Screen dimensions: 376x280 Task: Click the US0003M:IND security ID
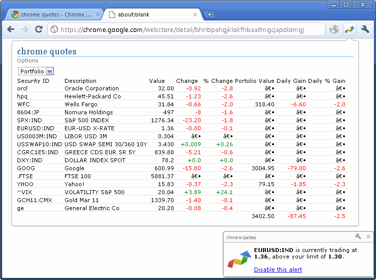coord(37,136)
